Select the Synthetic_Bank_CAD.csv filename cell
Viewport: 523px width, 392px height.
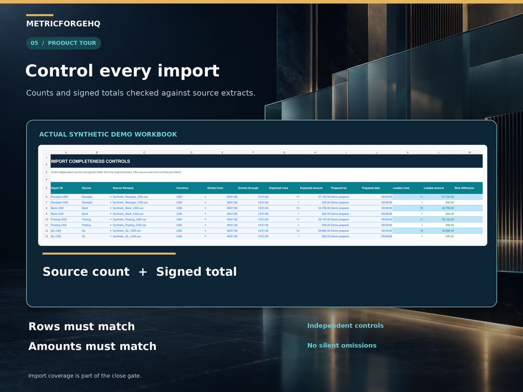(144, 214)
